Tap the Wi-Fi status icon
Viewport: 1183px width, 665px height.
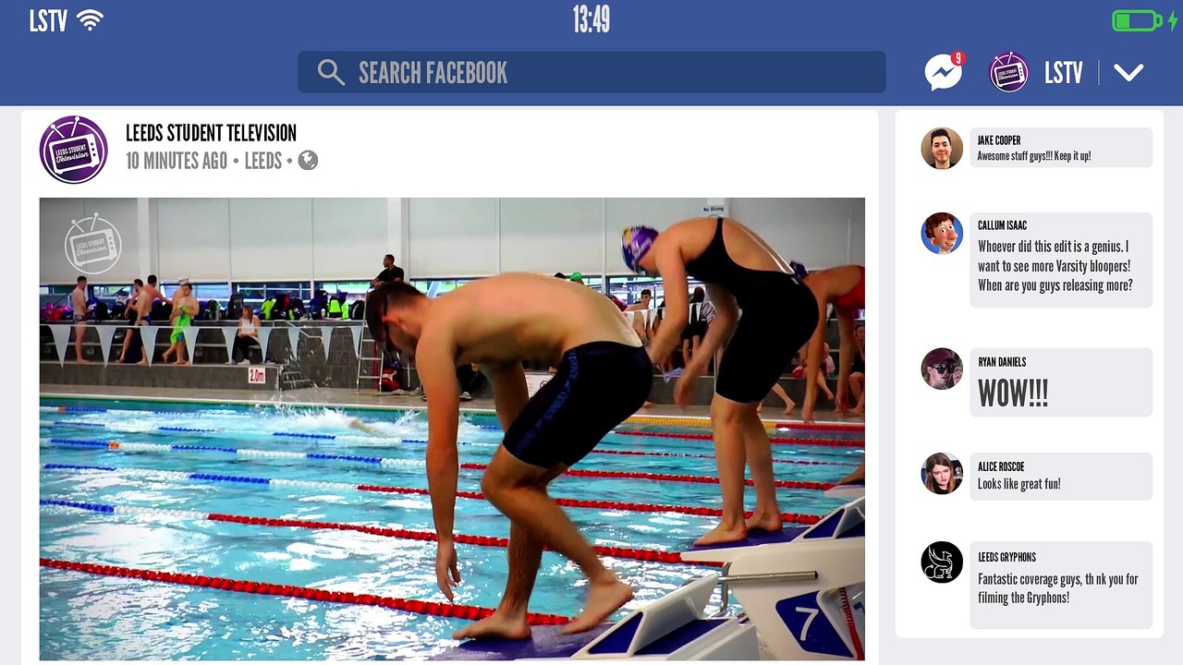pos(90,20)
